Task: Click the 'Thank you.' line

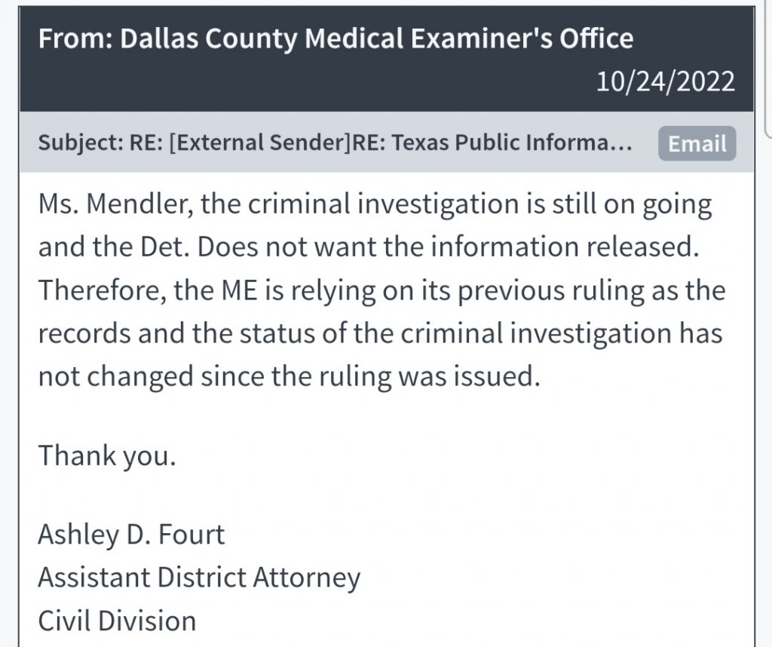Action: pyautogui.click(x=107, y=456)
